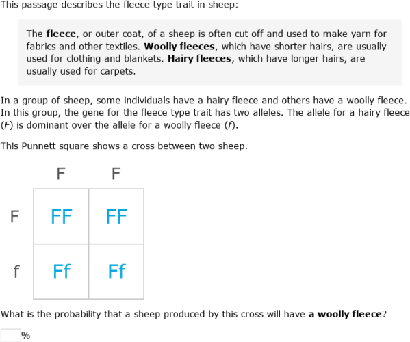Click the italic (F) dominant allele symbol
The height and width of the screenshot is (342, 410).
point(7,125)
